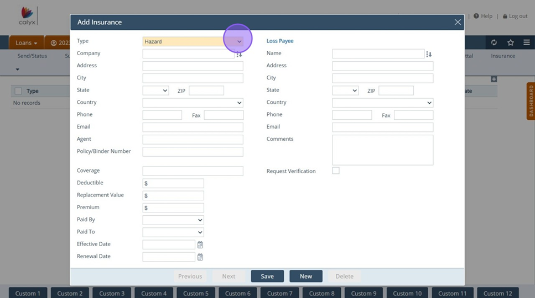The width and height of the screenshot is (535, 298).
Task: Open the Paid By dropdown
Action: (x=173, y=220)
